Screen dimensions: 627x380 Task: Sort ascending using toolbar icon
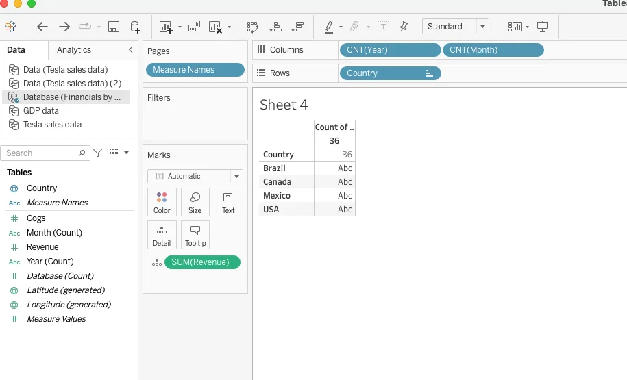pos(275,27)
